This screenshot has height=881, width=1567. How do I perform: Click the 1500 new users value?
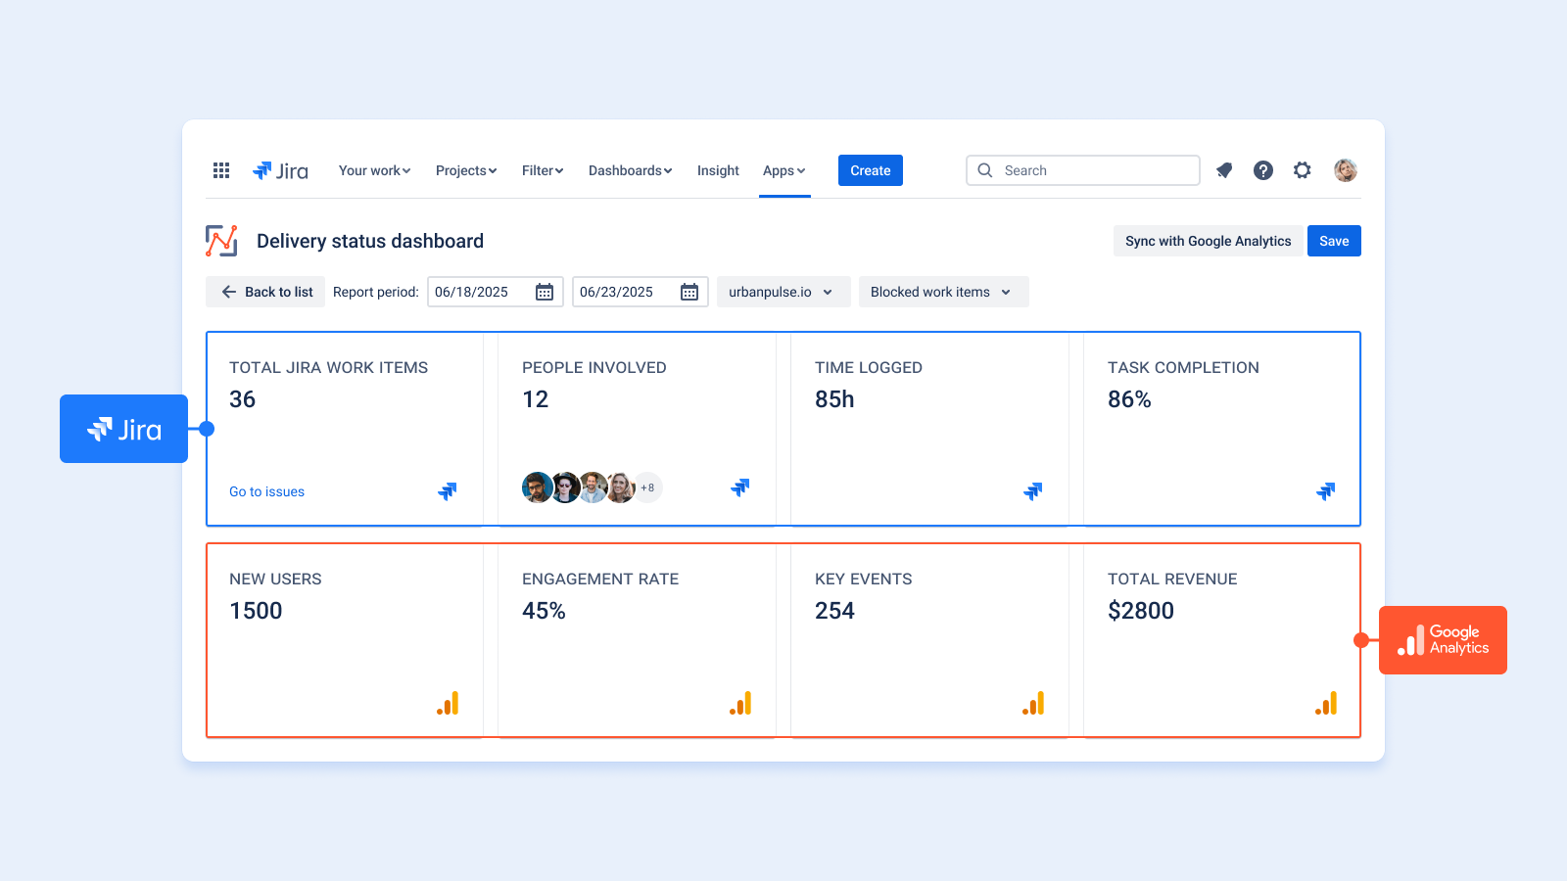pos(256,611)
